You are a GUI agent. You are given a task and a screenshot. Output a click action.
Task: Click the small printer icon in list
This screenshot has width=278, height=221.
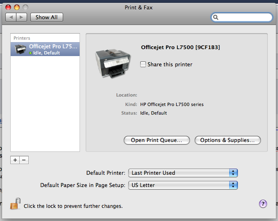(x=21, y=50)
